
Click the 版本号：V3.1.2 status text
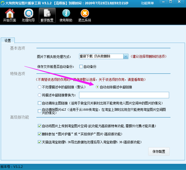pos(12,167)
